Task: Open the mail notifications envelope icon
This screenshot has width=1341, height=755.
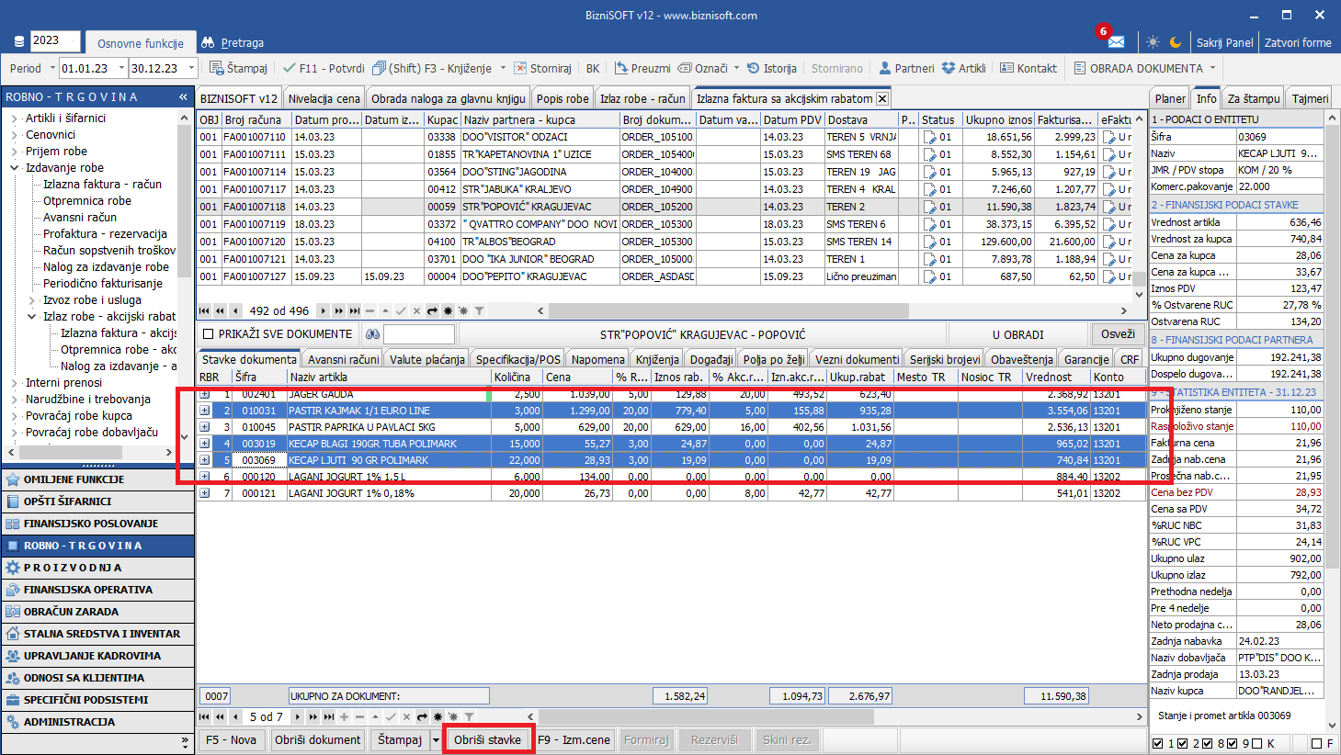Action: [1116, 42]
